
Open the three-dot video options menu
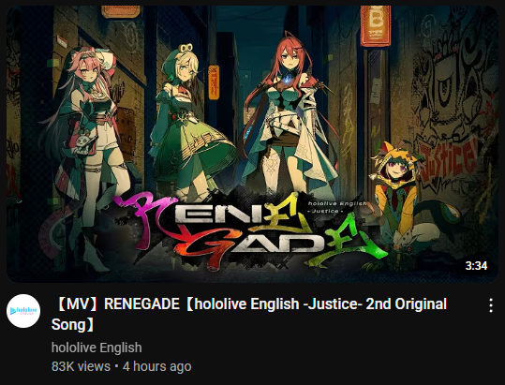[491, 305]
